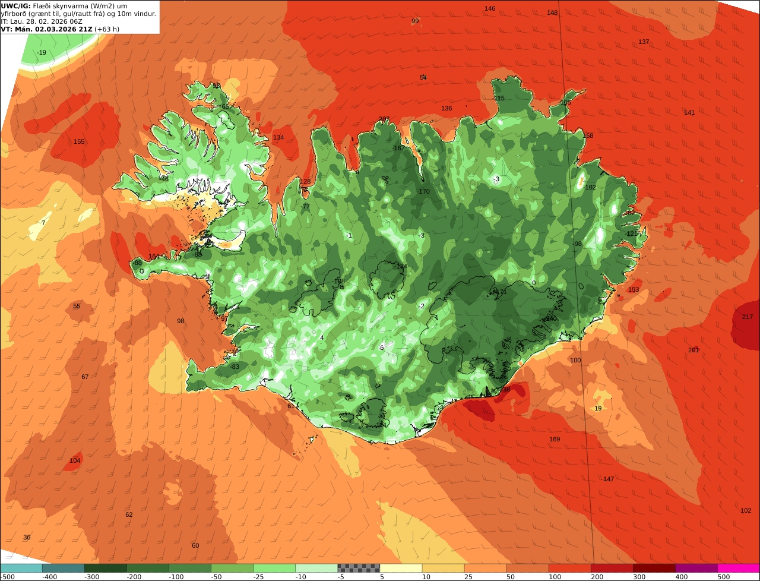Click magenta legend swatch above 500
This screenshot has height=581, width=760.
click(739, 568)
